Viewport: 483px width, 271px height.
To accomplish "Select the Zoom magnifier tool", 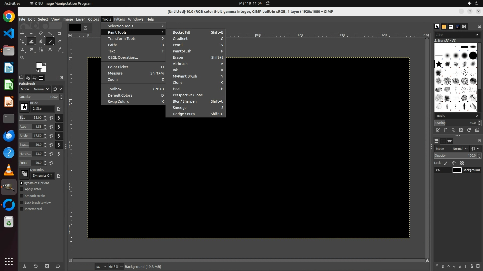I will [22, 57].
